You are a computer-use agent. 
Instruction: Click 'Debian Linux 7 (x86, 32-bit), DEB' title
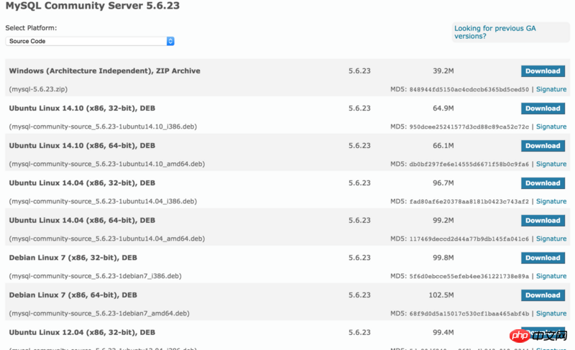coord(73,257)
